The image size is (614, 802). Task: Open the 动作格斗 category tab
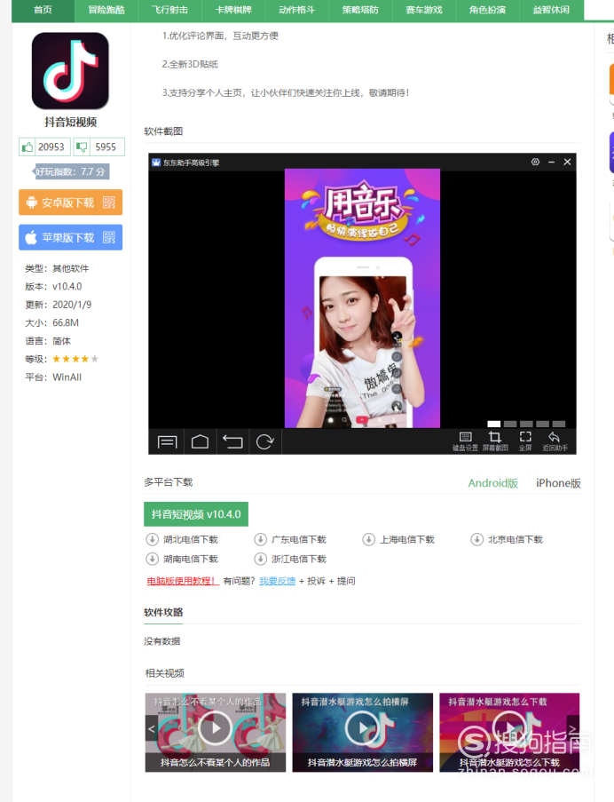296,10
